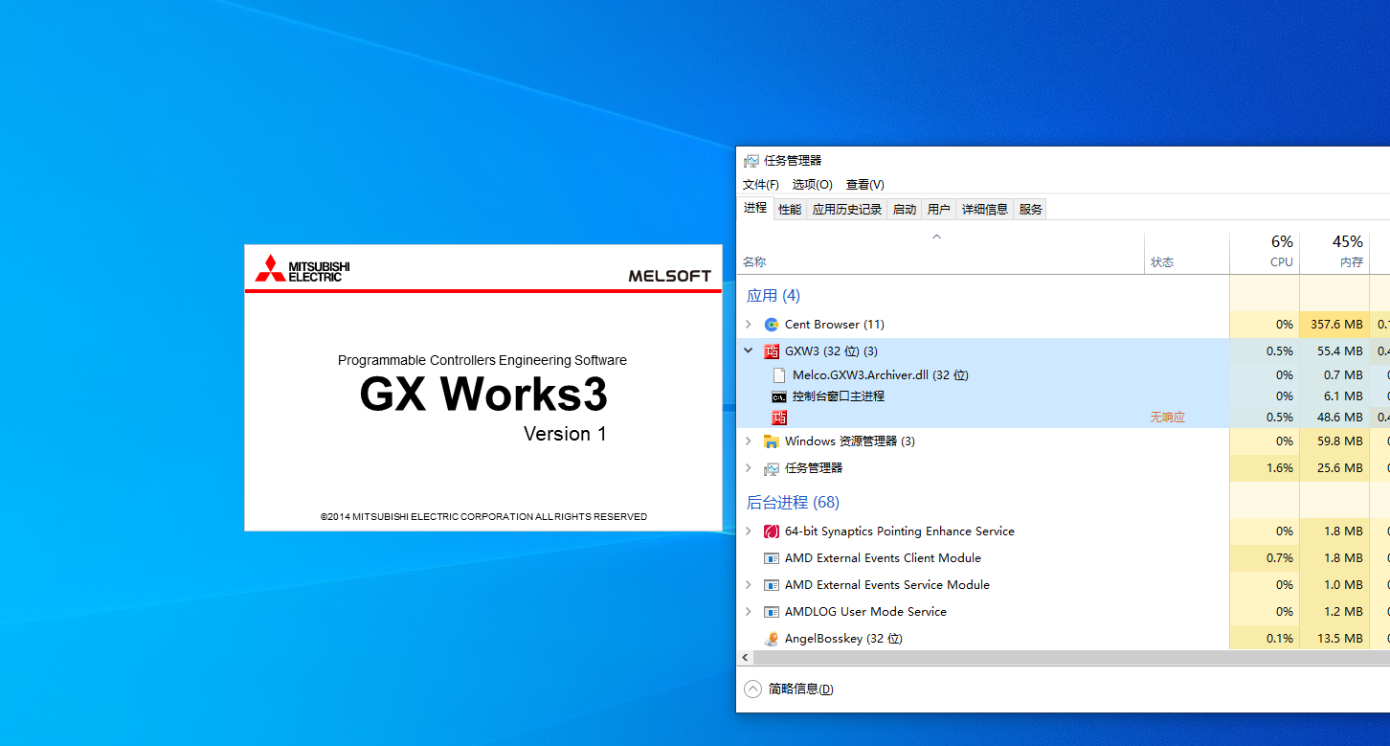Viewport: 1390px width, 746px height.
Task: Open the 文件(F) menu
Action: (761, 185)
